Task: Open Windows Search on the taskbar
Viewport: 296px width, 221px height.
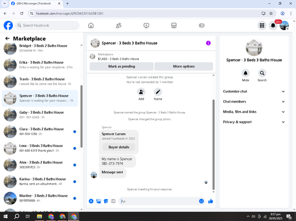Action: (x=17, y=216)
